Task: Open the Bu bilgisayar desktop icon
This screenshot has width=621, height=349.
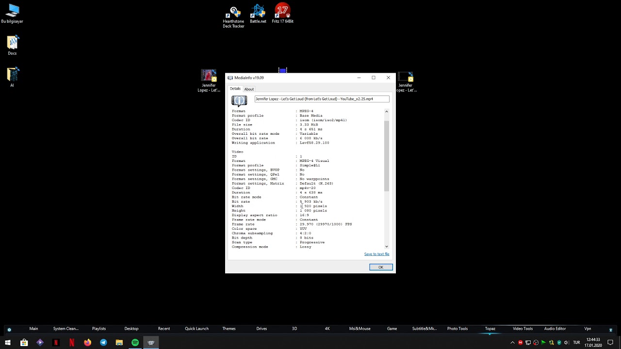Action: (12, 14)
